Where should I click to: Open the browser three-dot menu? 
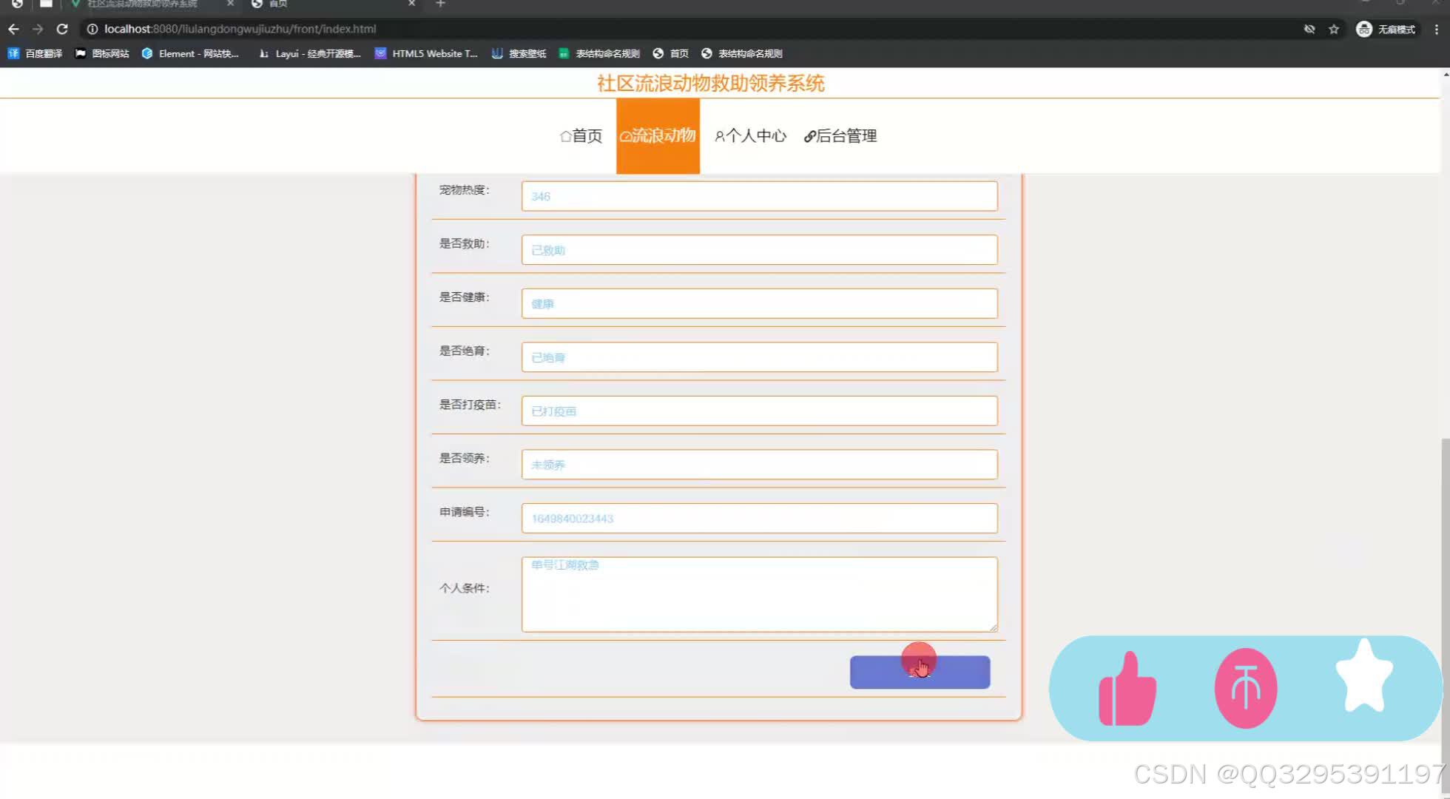[x=1436, y=29]
